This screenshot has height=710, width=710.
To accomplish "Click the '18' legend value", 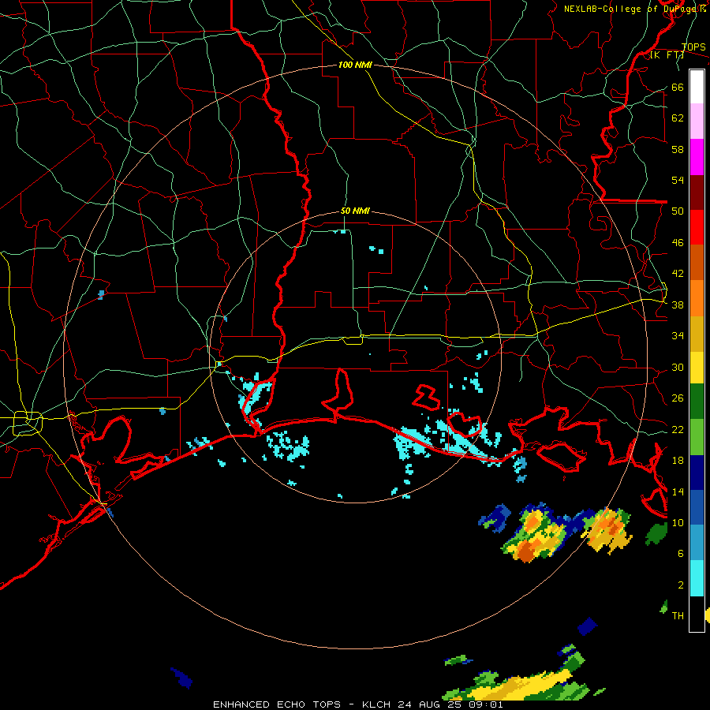I will click(x=678, y=461).
